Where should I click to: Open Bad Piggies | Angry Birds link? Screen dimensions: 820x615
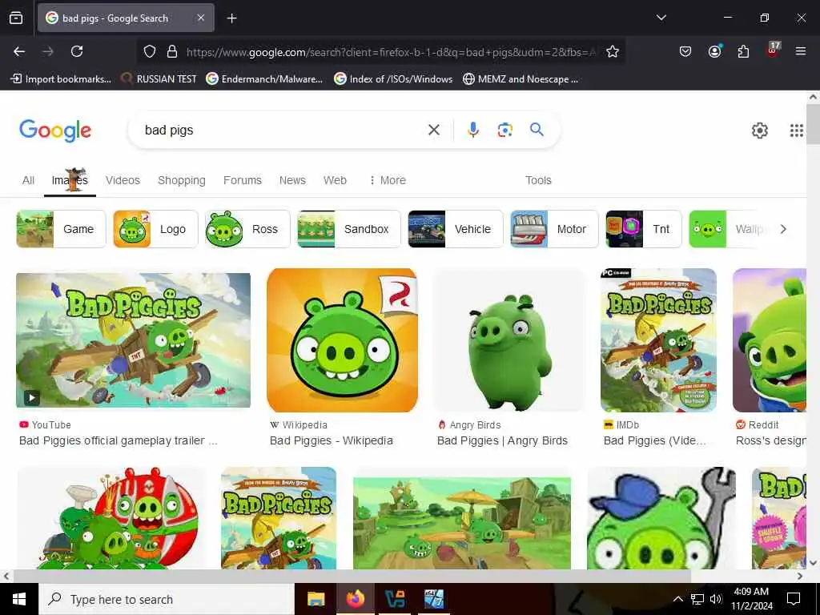click(502, 441)
